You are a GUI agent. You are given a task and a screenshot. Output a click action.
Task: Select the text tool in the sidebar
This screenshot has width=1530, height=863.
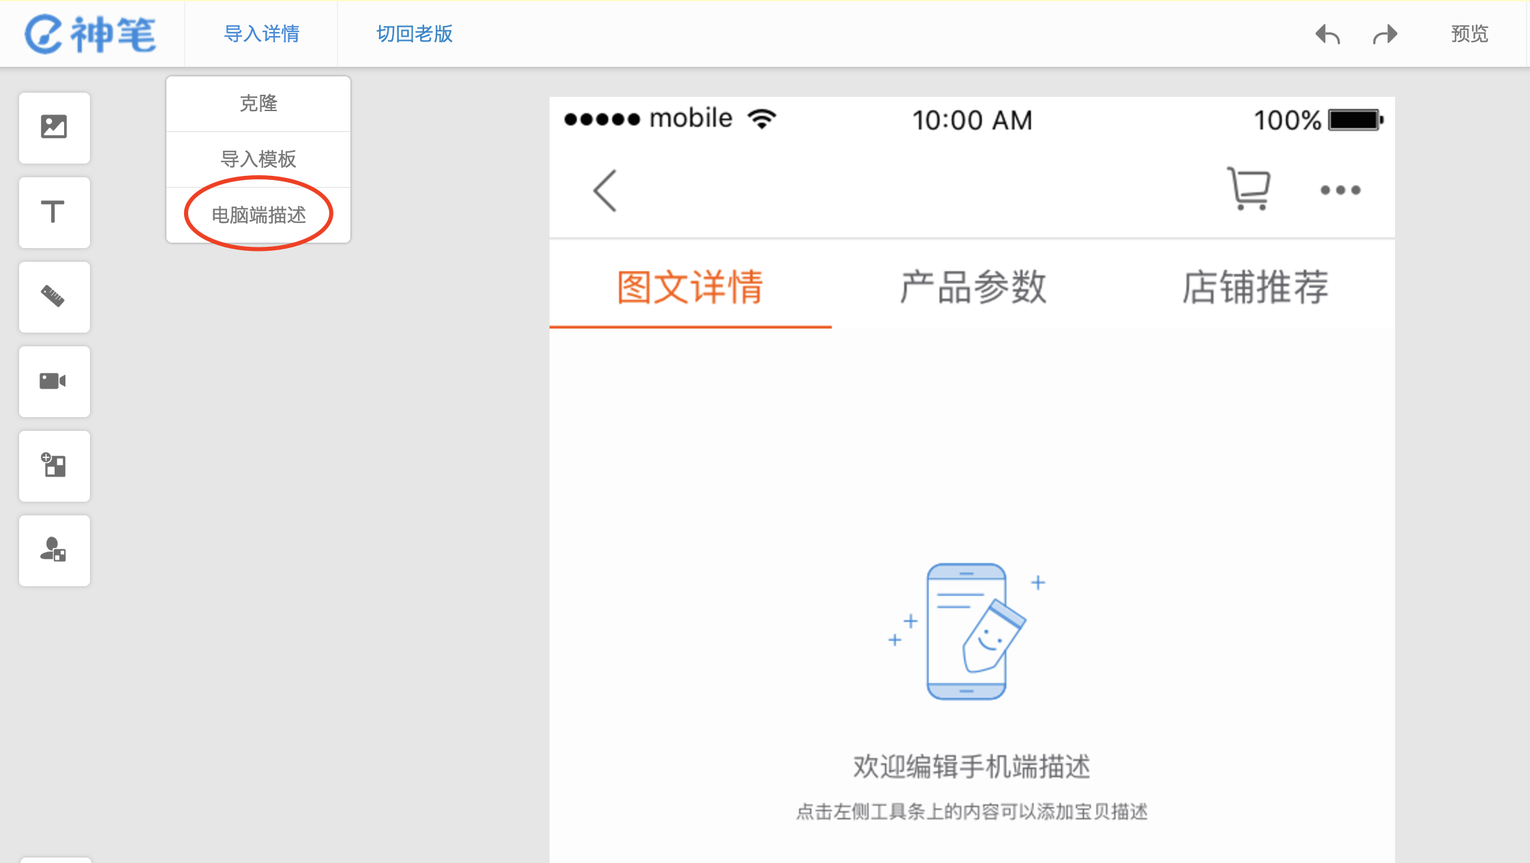(x=55, y=212)
